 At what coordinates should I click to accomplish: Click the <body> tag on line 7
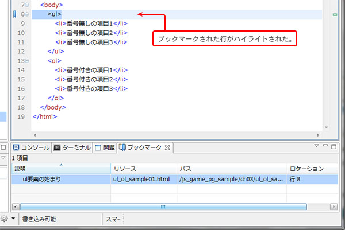[x=52, y=5]
